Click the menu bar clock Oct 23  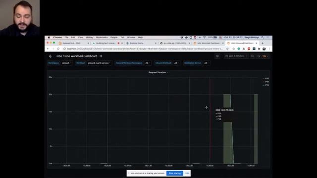[233, 38]
